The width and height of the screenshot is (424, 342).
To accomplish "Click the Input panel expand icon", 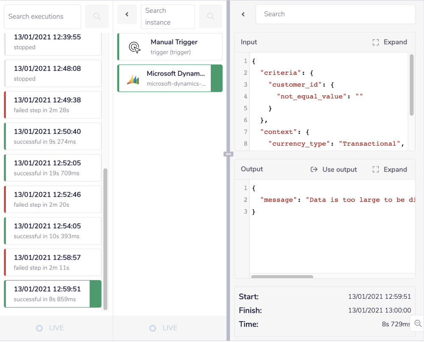I will coord(375,42).
